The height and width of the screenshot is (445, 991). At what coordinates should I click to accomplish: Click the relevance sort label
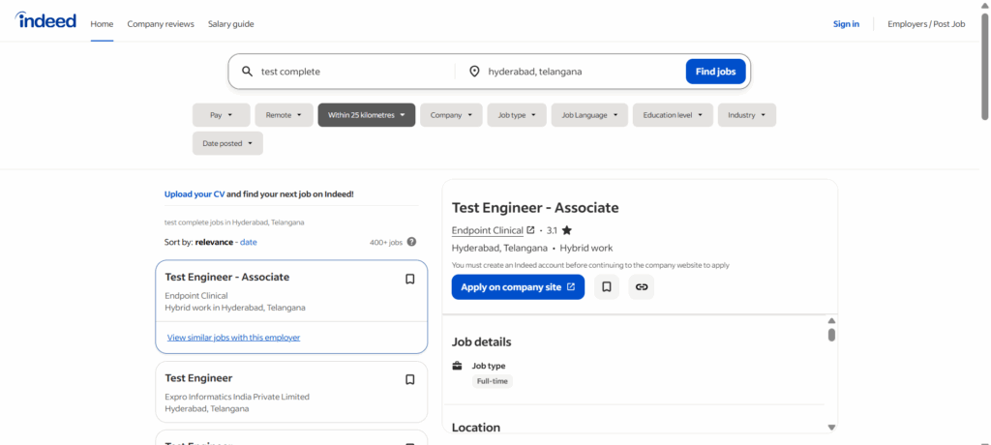coord(214,242)
